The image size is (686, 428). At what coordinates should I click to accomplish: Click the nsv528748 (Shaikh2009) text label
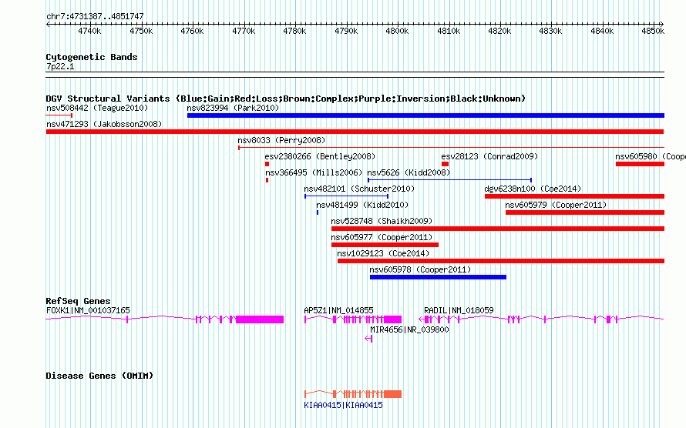click(382, 221)
